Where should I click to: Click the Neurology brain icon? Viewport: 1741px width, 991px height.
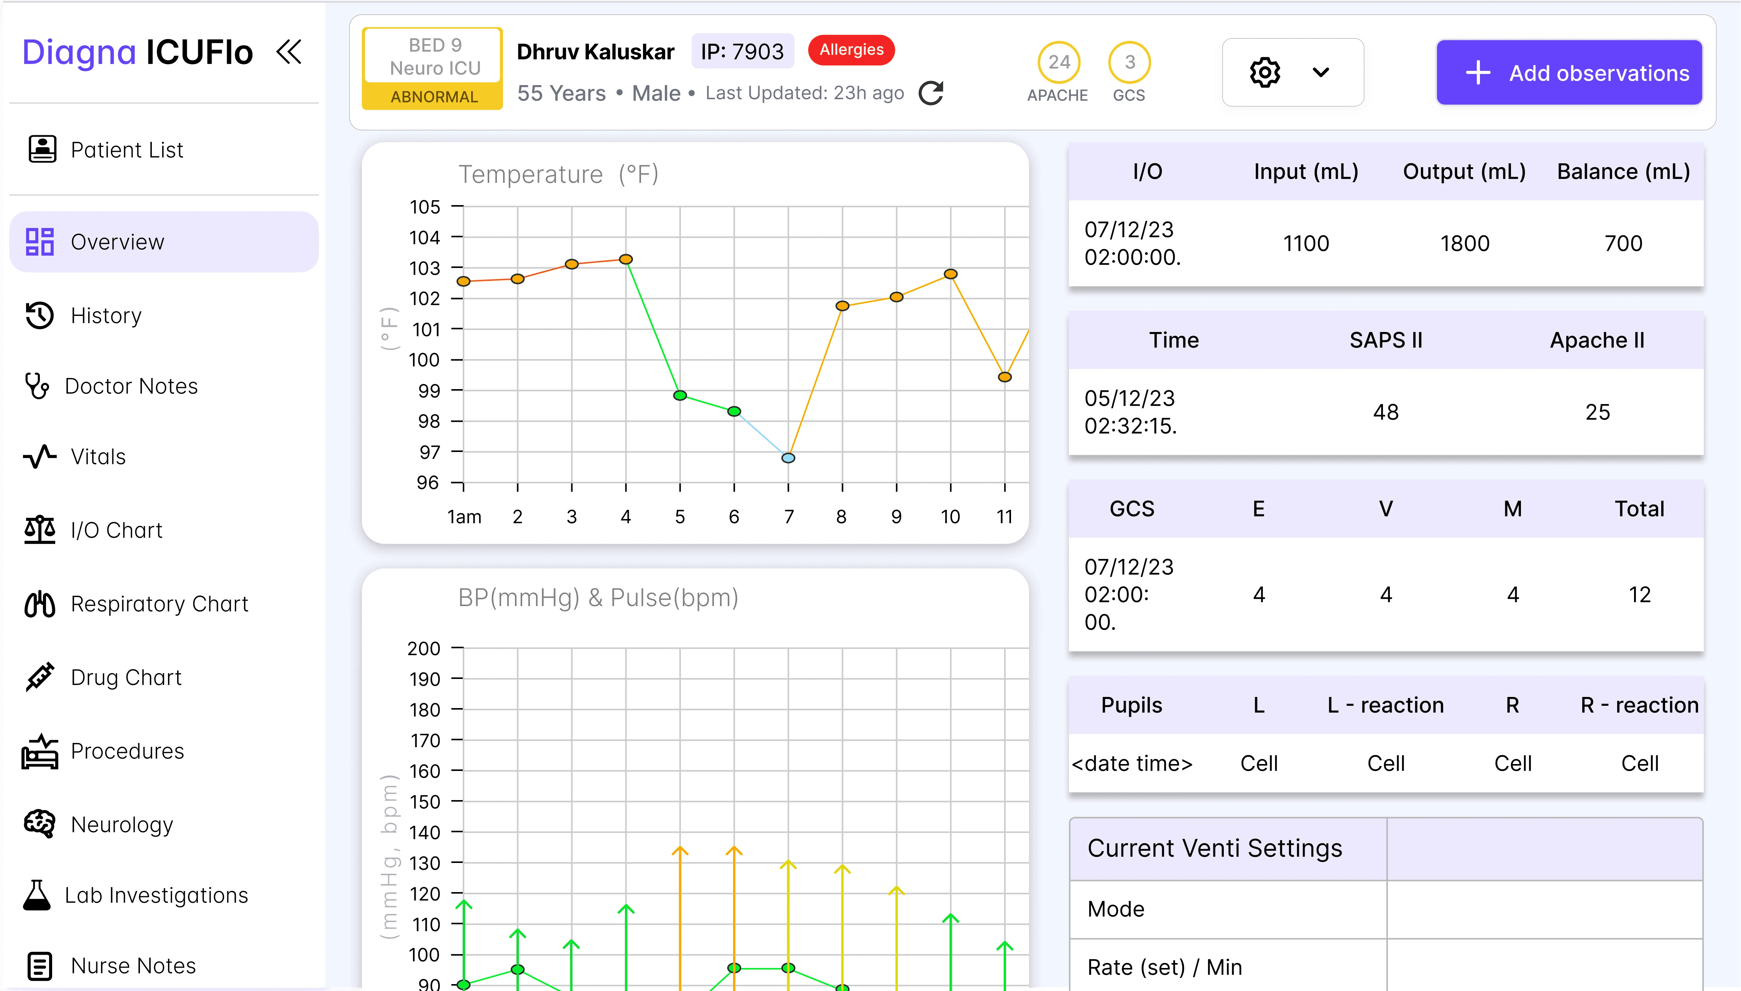pos(39,824)
